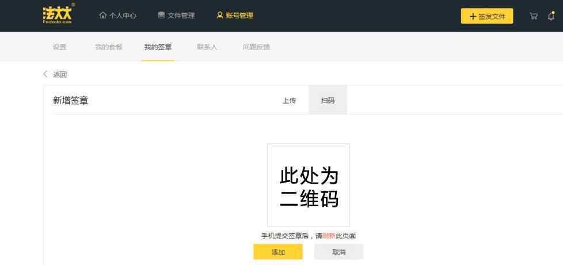Select the 扫码 option
The width and height of the screenshot is (563, 265).
point(328,100)
